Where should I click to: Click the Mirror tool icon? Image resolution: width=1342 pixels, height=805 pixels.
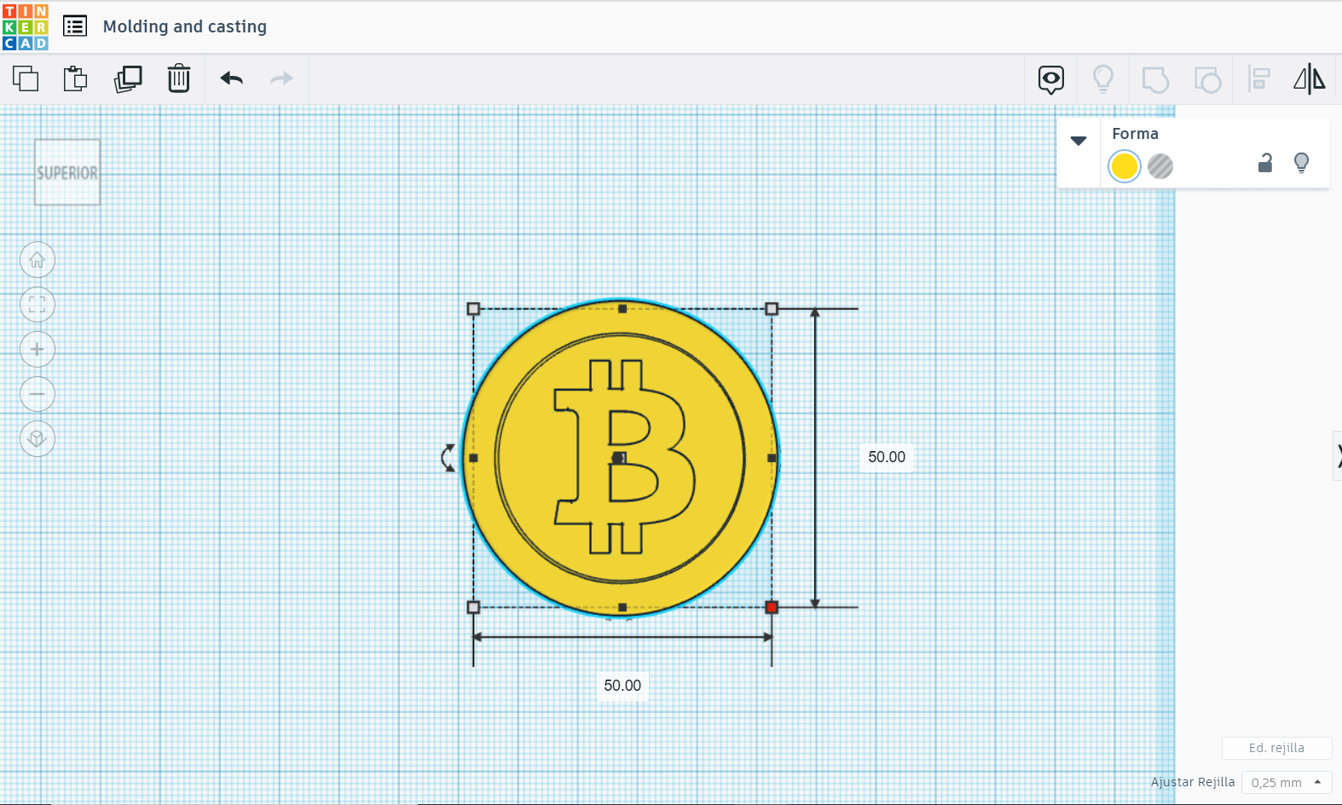(1310, 79)
